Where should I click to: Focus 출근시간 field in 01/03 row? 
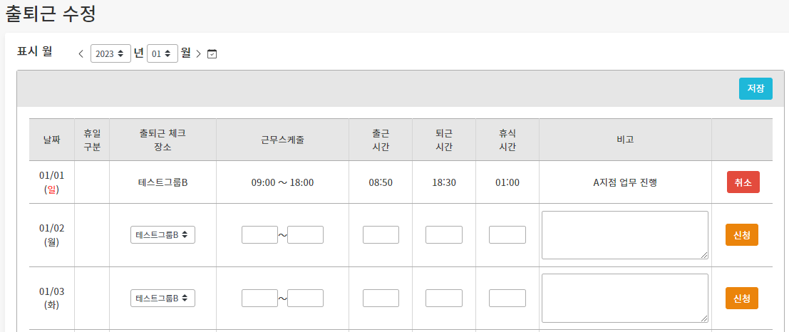381,299
